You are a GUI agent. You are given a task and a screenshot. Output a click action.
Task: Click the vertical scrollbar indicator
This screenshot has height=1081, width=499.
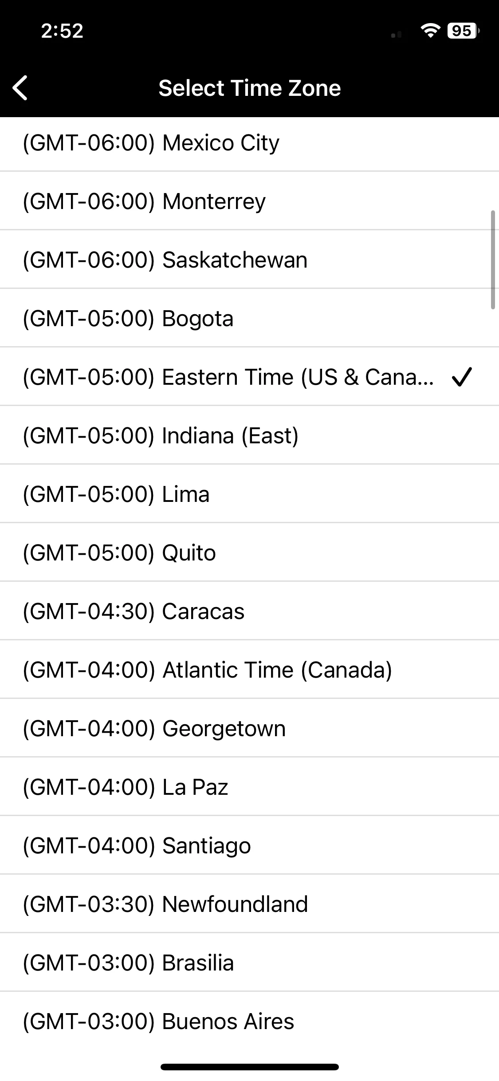[493, 260]
